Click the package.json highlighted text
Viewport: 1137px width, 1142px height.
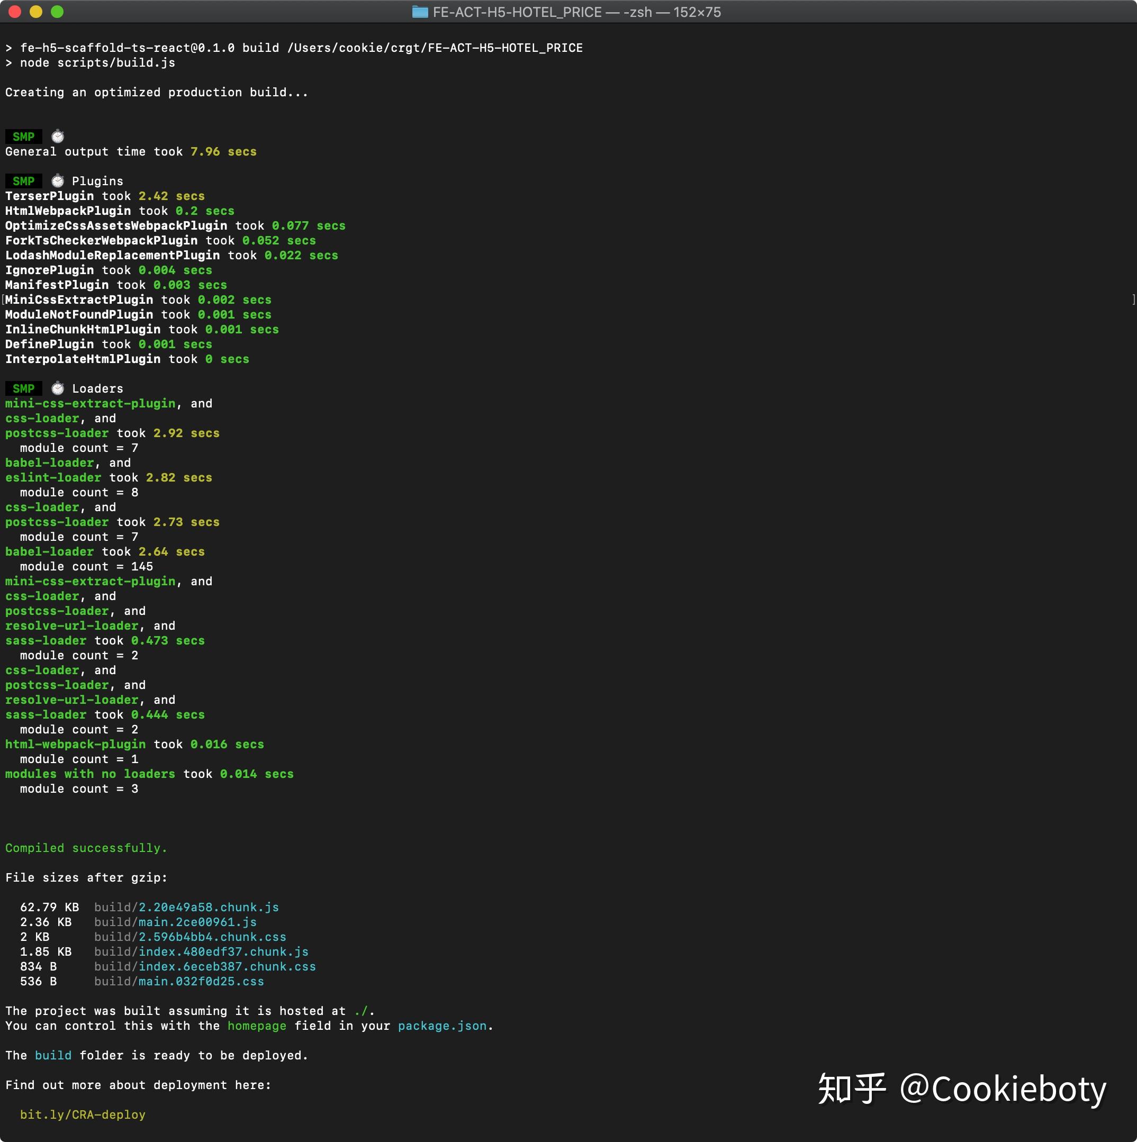443,1026
